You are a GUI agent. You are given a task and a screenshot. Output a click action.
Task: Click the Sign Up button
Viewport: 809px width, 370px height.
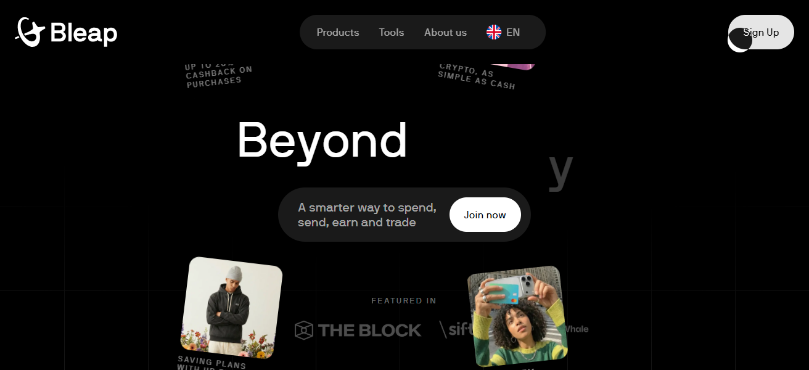(x=761, y=32)
